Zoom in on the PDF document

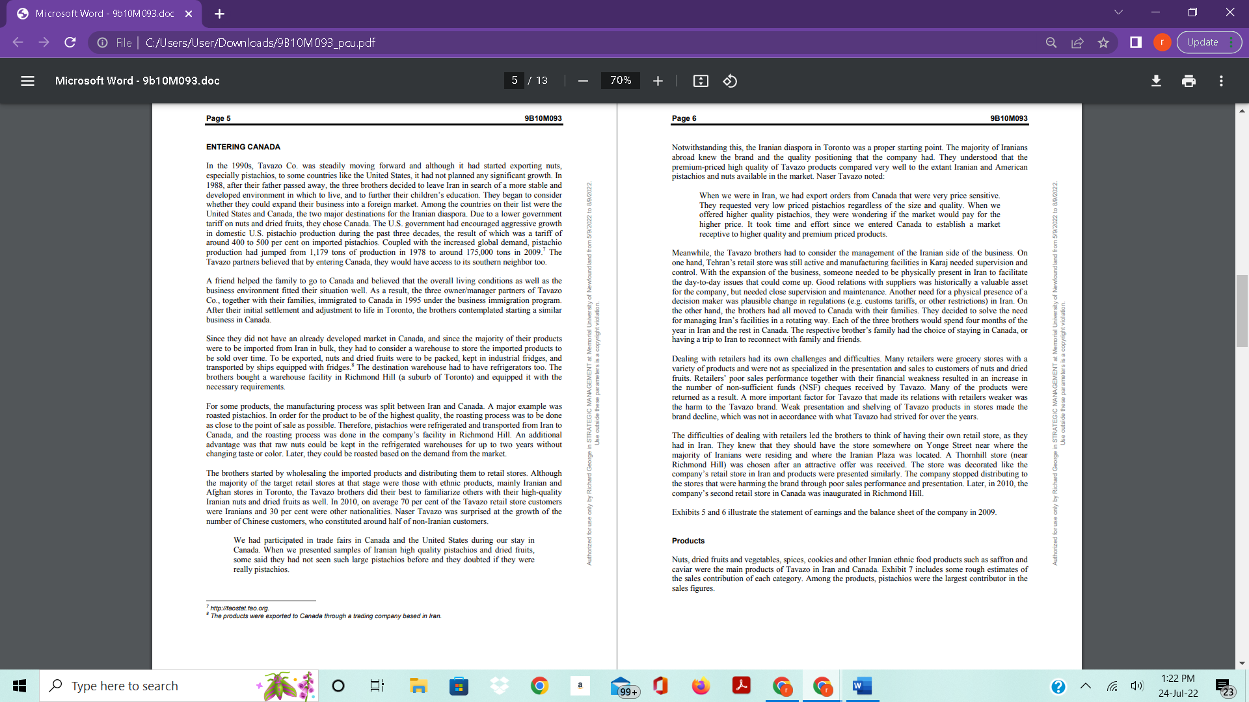tap(658, 81)
